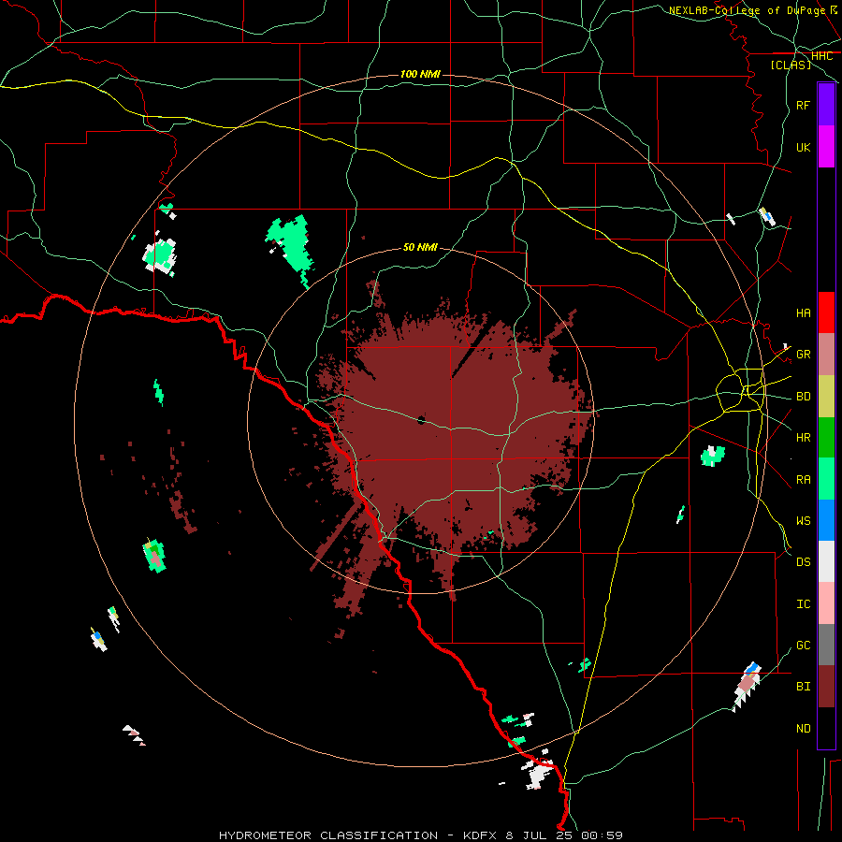The height and width of the screenshot is (842, 842).
Task: Click the GR legend label
Action: (x=803, y=355)
